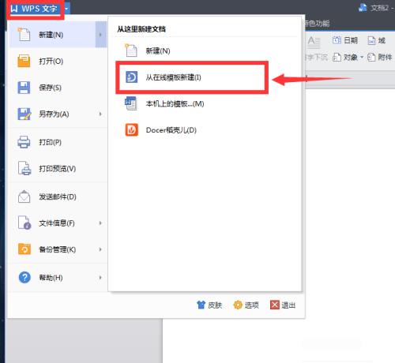Click the orange Docer稻壳儿 icon
The width and height of the screenshot is (395, 363).
[131, 130]
